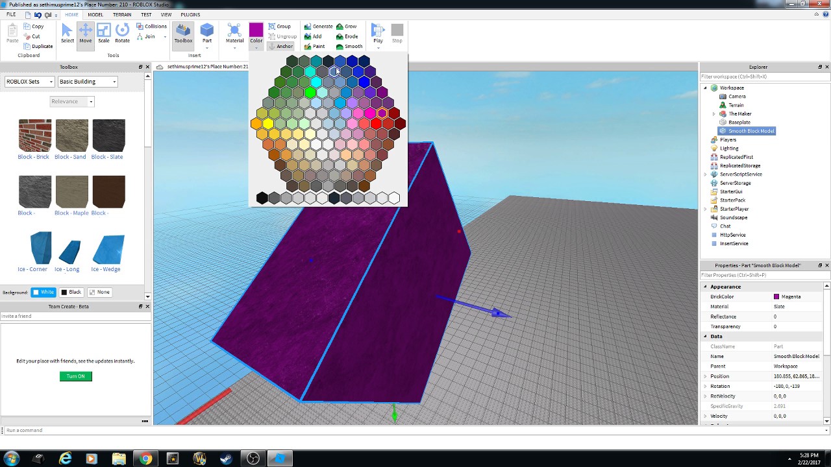Click the Group button
Screen dimensions: 831x467
click(280, 27)
